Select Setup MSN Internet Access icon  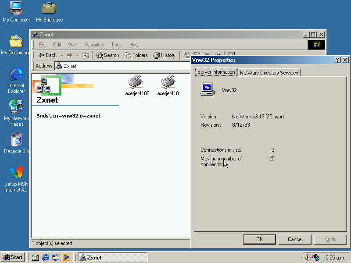pos(16,179)
